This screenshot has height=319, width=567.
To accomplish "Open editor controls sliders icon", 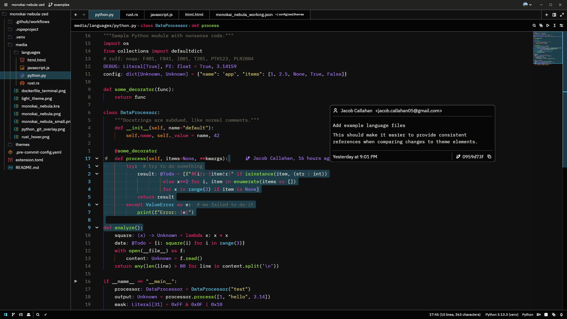I will point(561,26).
